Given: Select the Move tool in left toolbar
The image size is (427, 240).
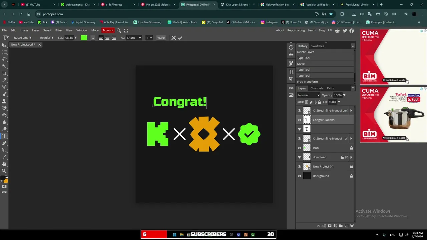Looking at the screenshot, I should pyautogui.click(x=4, y=45).
